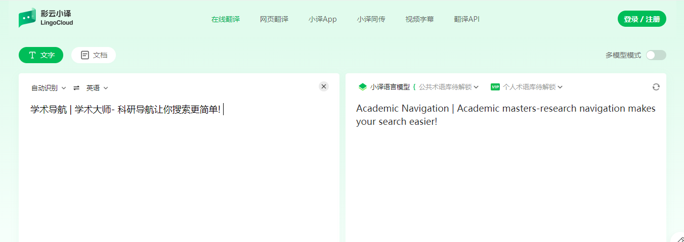Image resolution: width=684 pixels, height=242 pixels.
Task: Switch to the 文字 text tab
Action: point(41,55)
